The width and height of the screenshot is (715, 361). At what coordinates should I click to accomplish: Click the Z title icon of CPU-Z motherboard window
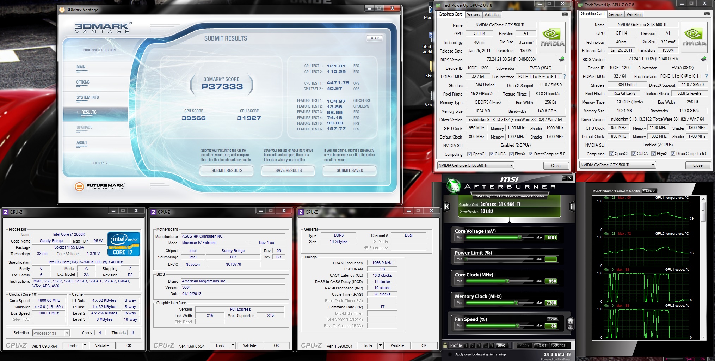click(153, 212)
